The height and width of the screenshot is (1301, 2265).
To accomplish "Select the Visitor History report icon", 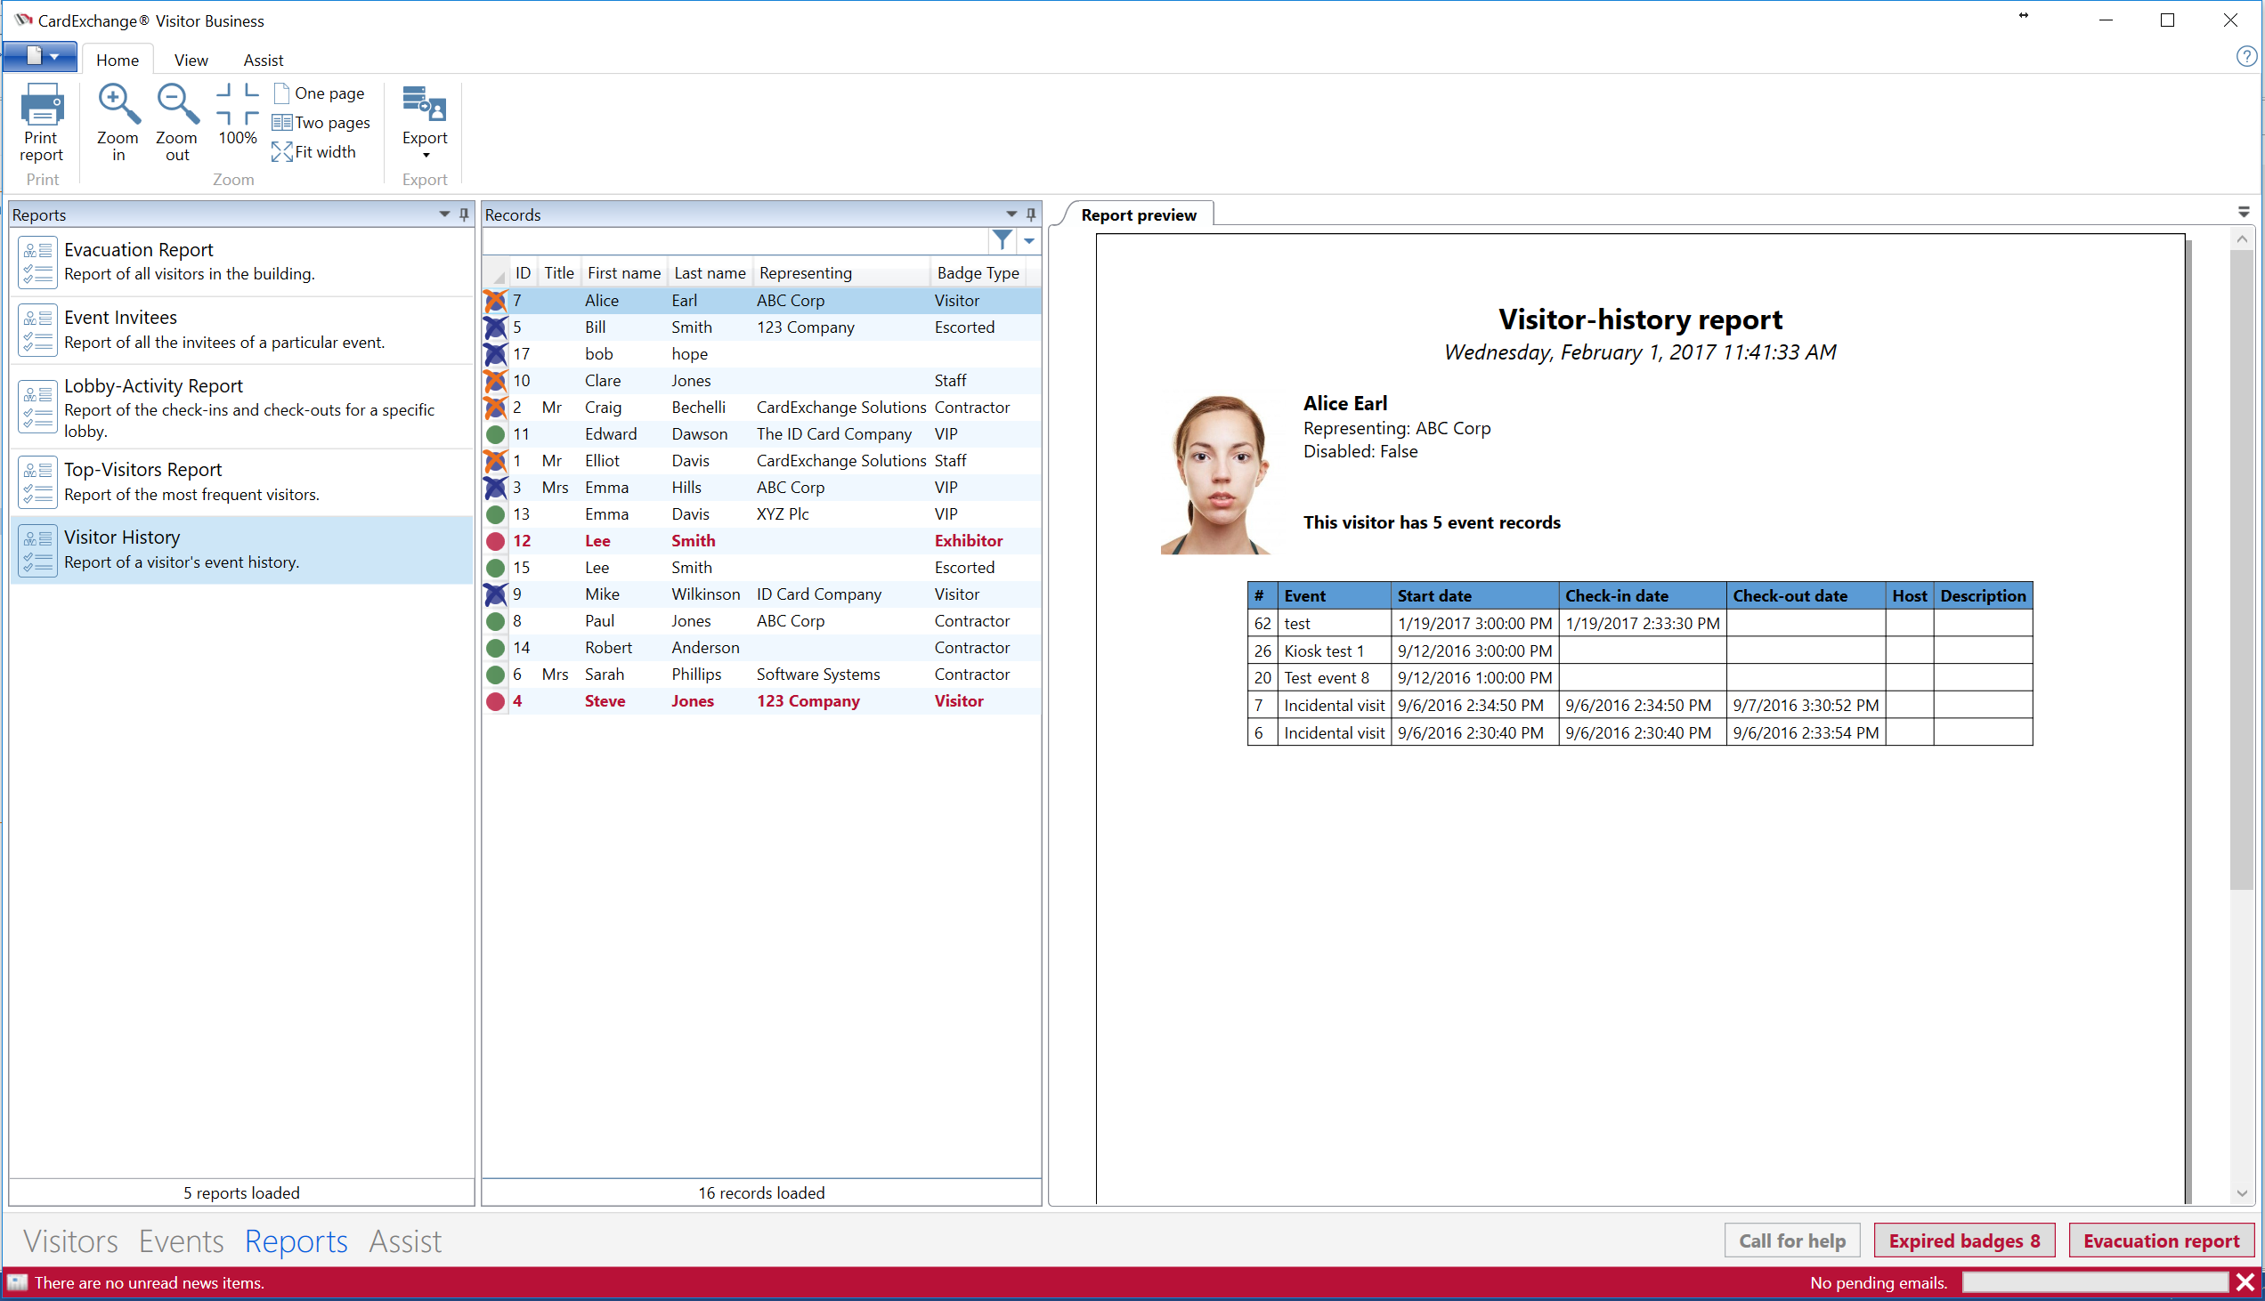I will (x=37, y=551).
